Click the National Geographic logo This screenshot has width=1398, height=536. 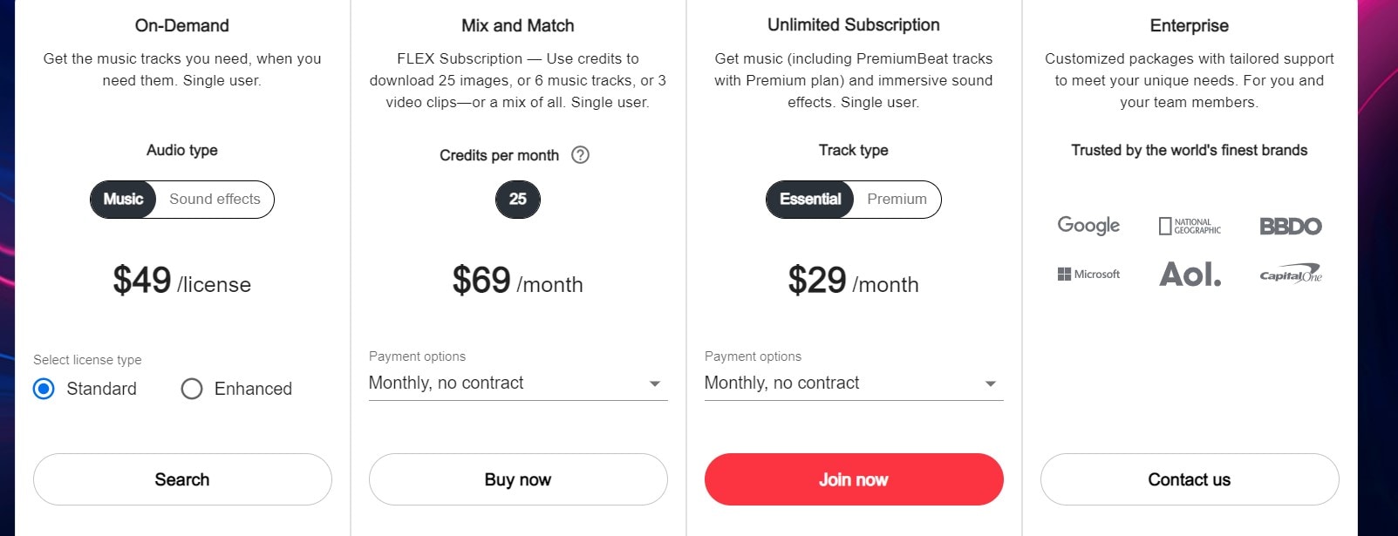(x=1190, y=227)
